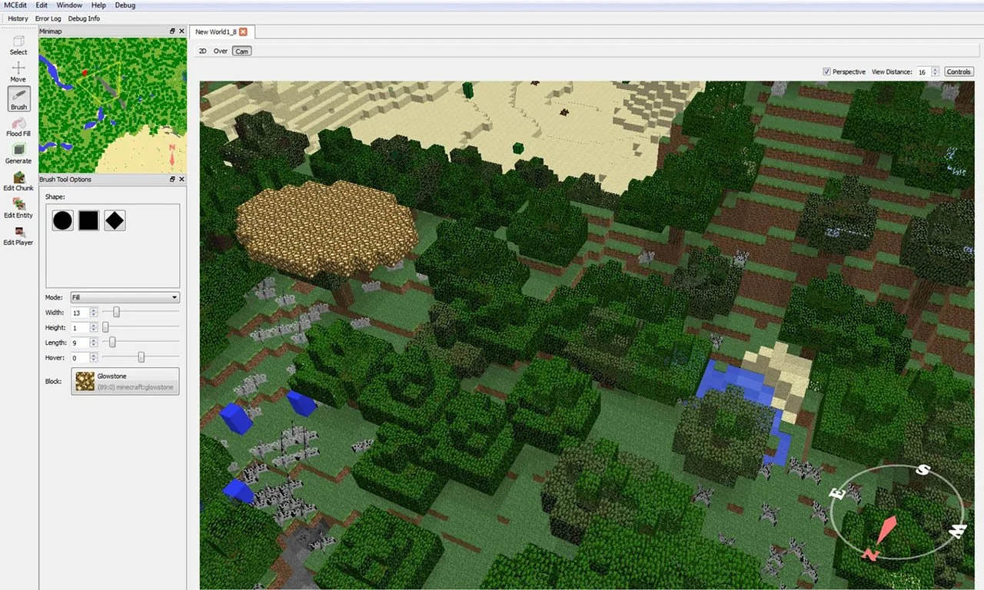Undock the Brush Tool Options panel
This screenshot has width=984, height=590.
point(173,179)
